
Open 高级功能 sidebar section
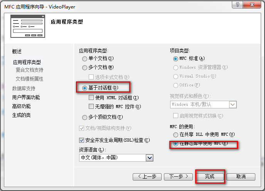coord(22,106)
